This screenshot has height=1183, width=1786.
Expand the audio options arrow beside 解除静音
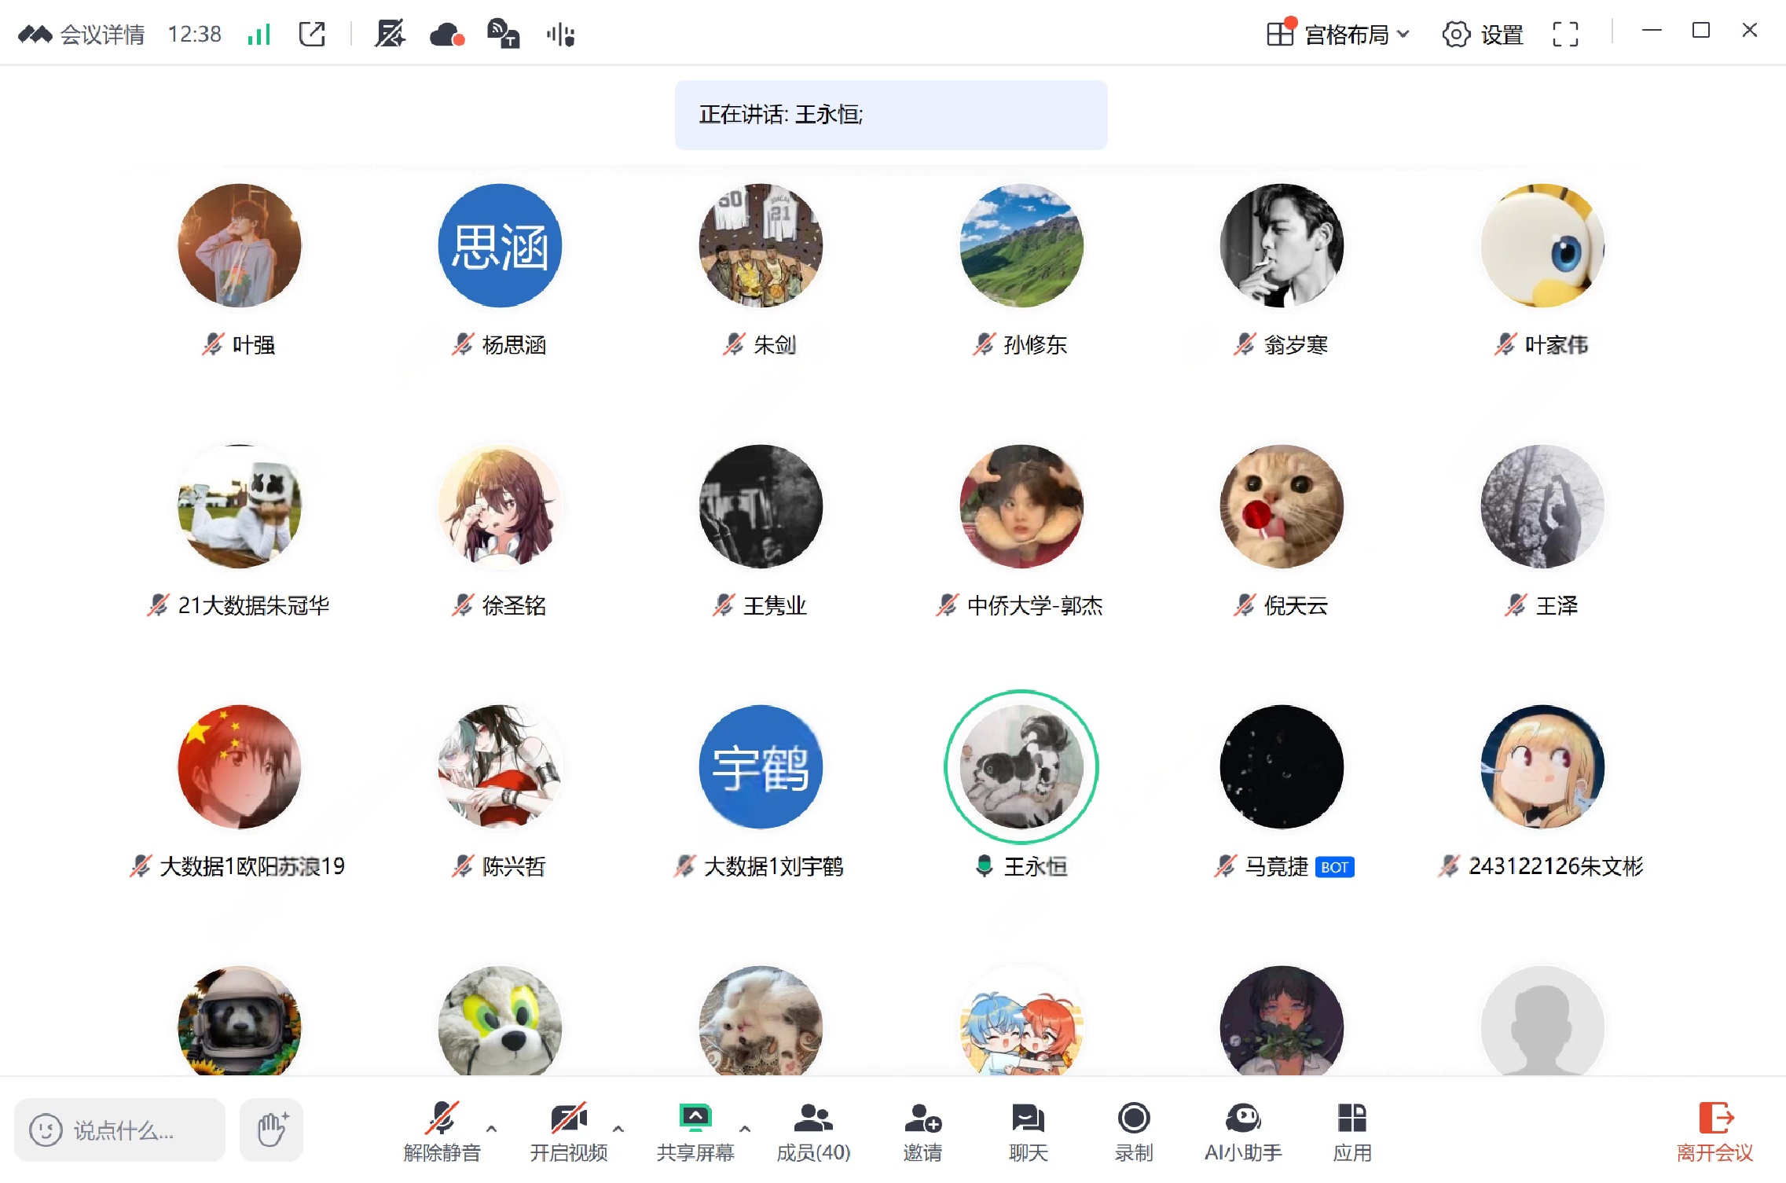coord(492,1128)
